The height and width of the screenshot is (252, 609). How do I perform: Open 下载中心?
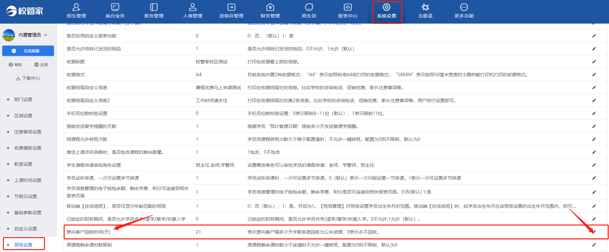28,78
